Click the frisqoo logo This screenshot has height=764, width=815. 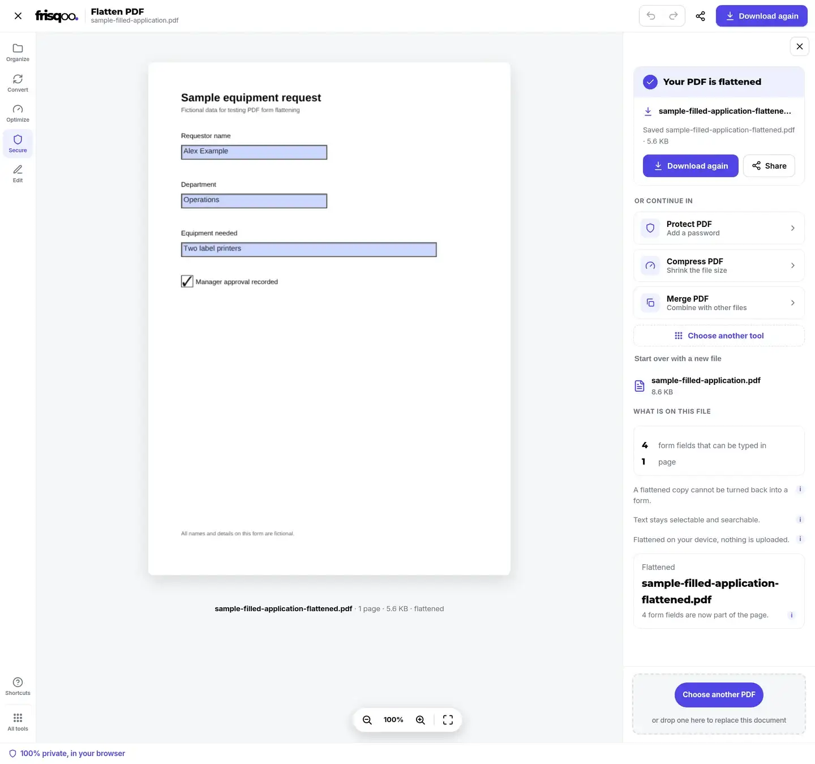tap(57, 16)
